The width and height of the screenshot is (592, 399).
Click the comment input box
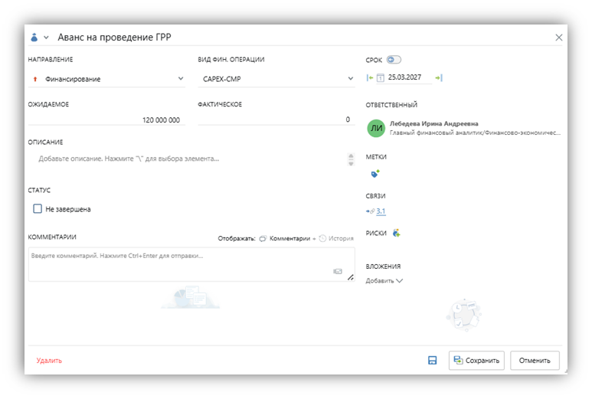[x=191, y=264]
